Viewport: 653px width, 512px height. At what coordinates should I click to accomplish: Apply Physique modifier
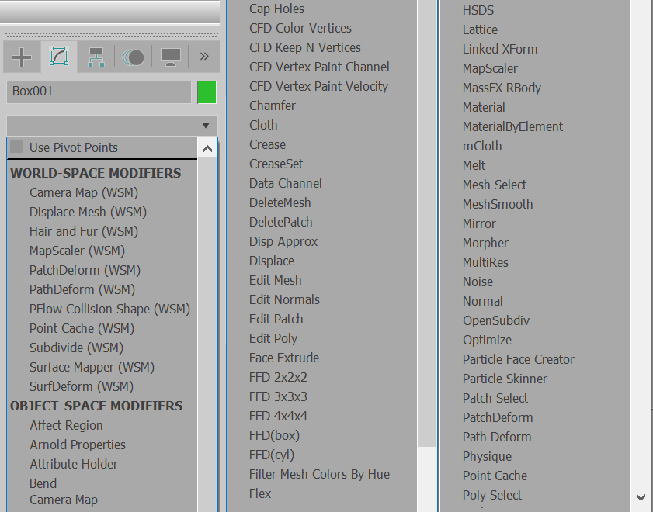coord(487,456)
